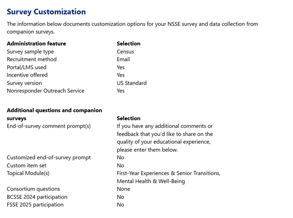
Task: Click the Customized end-of-survey prompt label
Action: click(x=49, y=157)
